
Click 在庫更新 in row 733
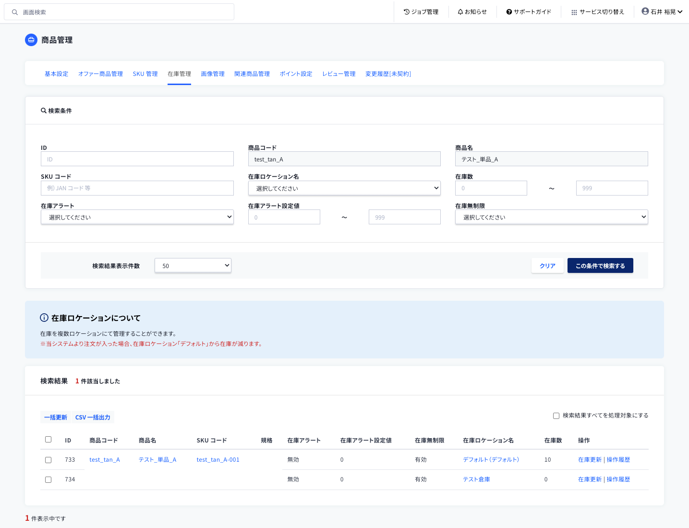pos(590,460)
